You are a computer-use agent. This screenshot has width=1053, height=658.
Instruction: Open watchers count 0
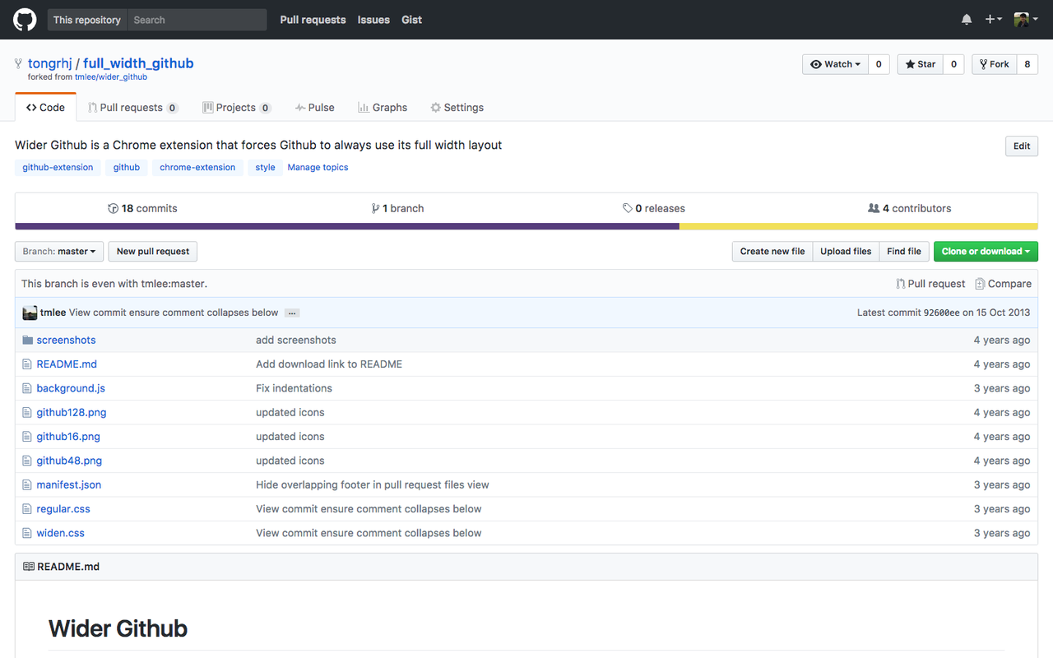pos(879,64)
